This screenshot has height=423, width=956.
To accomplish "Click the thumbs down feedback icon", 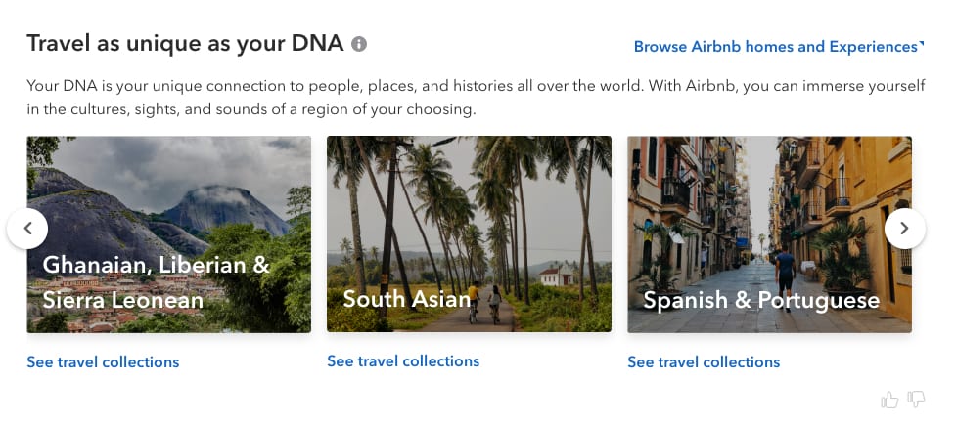I will coord(916,400).
